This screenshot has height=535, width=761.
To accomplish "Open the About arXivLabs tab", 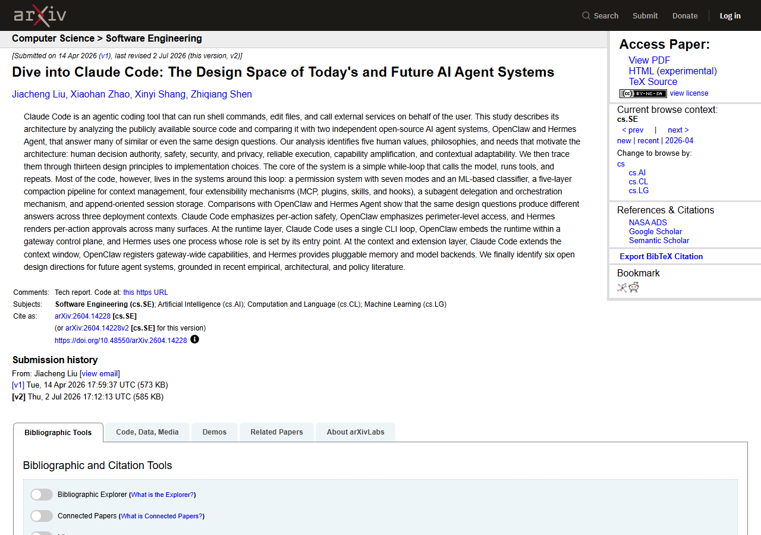I will tap(356, 432).
